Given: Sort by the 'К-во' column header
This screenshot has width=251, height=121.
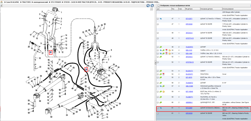Looking at the screenshot, I should [181, 9].
